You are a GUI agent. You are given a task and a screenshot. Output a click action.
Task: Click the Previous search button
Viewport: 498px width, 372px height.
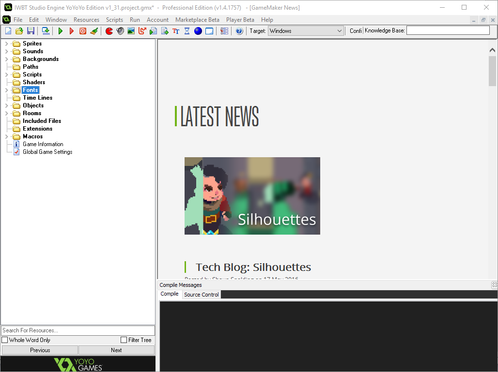point(40,350)
